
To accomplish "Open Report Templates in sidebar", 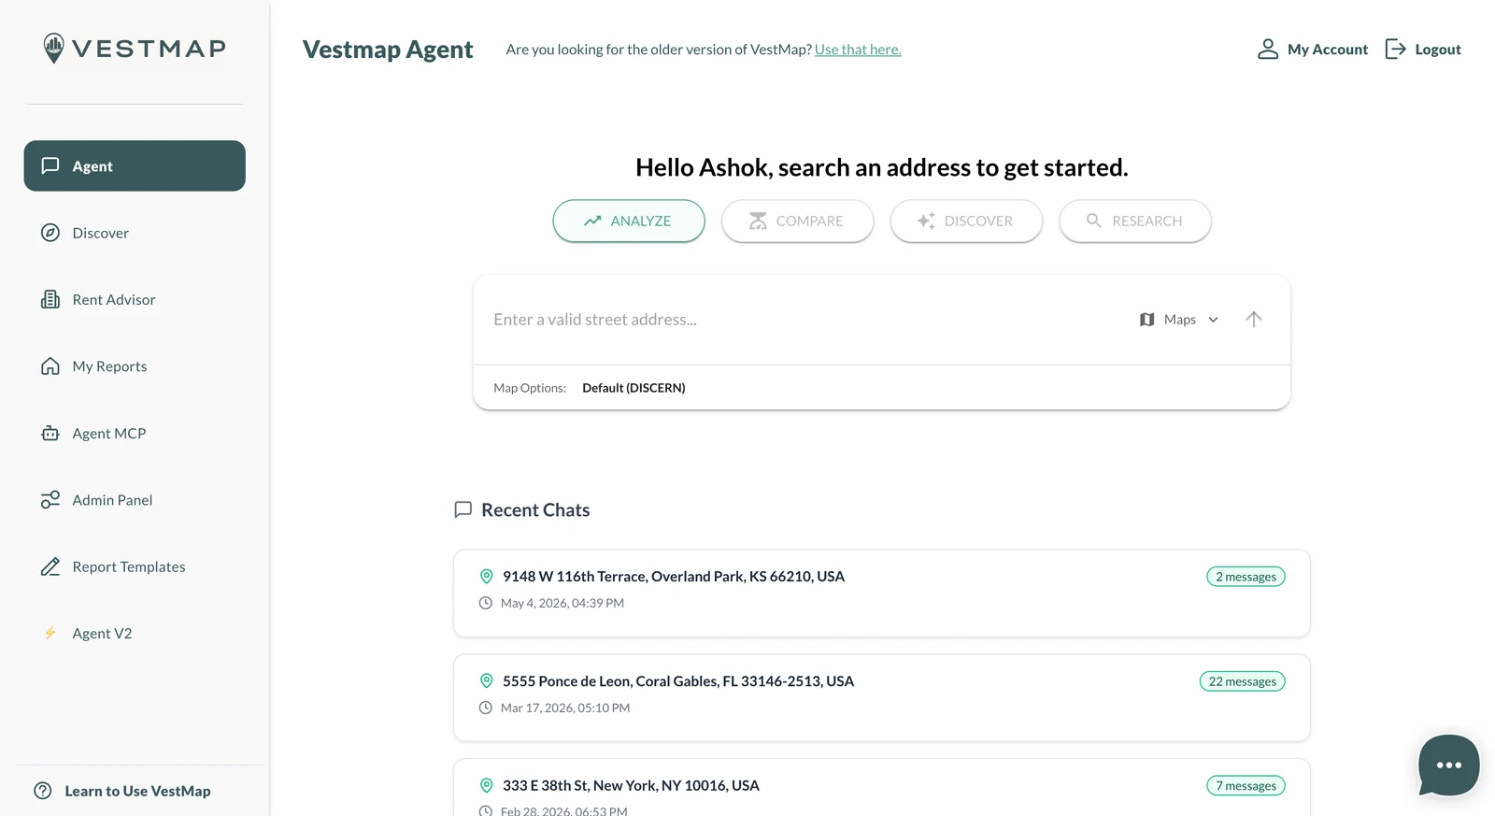I will [x=135, y=566].
